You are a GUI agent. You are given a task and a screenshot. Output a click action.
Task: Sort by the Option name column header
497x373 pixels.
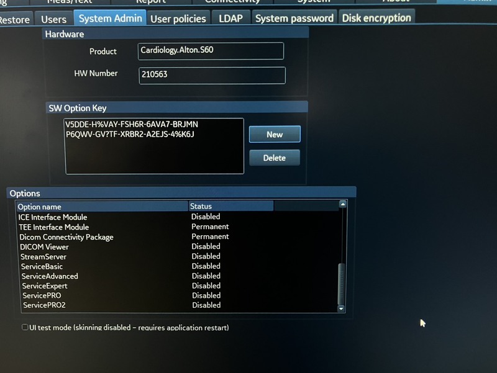[102, 207]
